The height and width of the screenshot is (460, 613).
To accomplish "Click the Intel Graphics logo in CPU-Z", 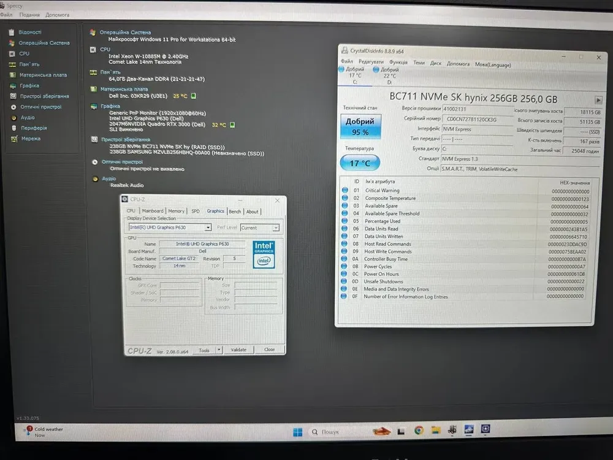I will 264,255.
